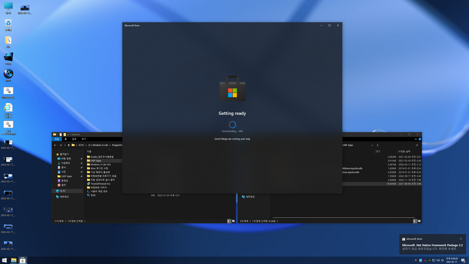Select the Windows_정... settings file on desktop
The width and height of the screenshot is (469, 264).
pos(8,93)
